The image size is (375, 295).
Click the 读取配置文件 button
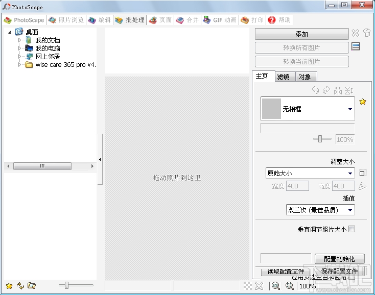tap(286, 272)
